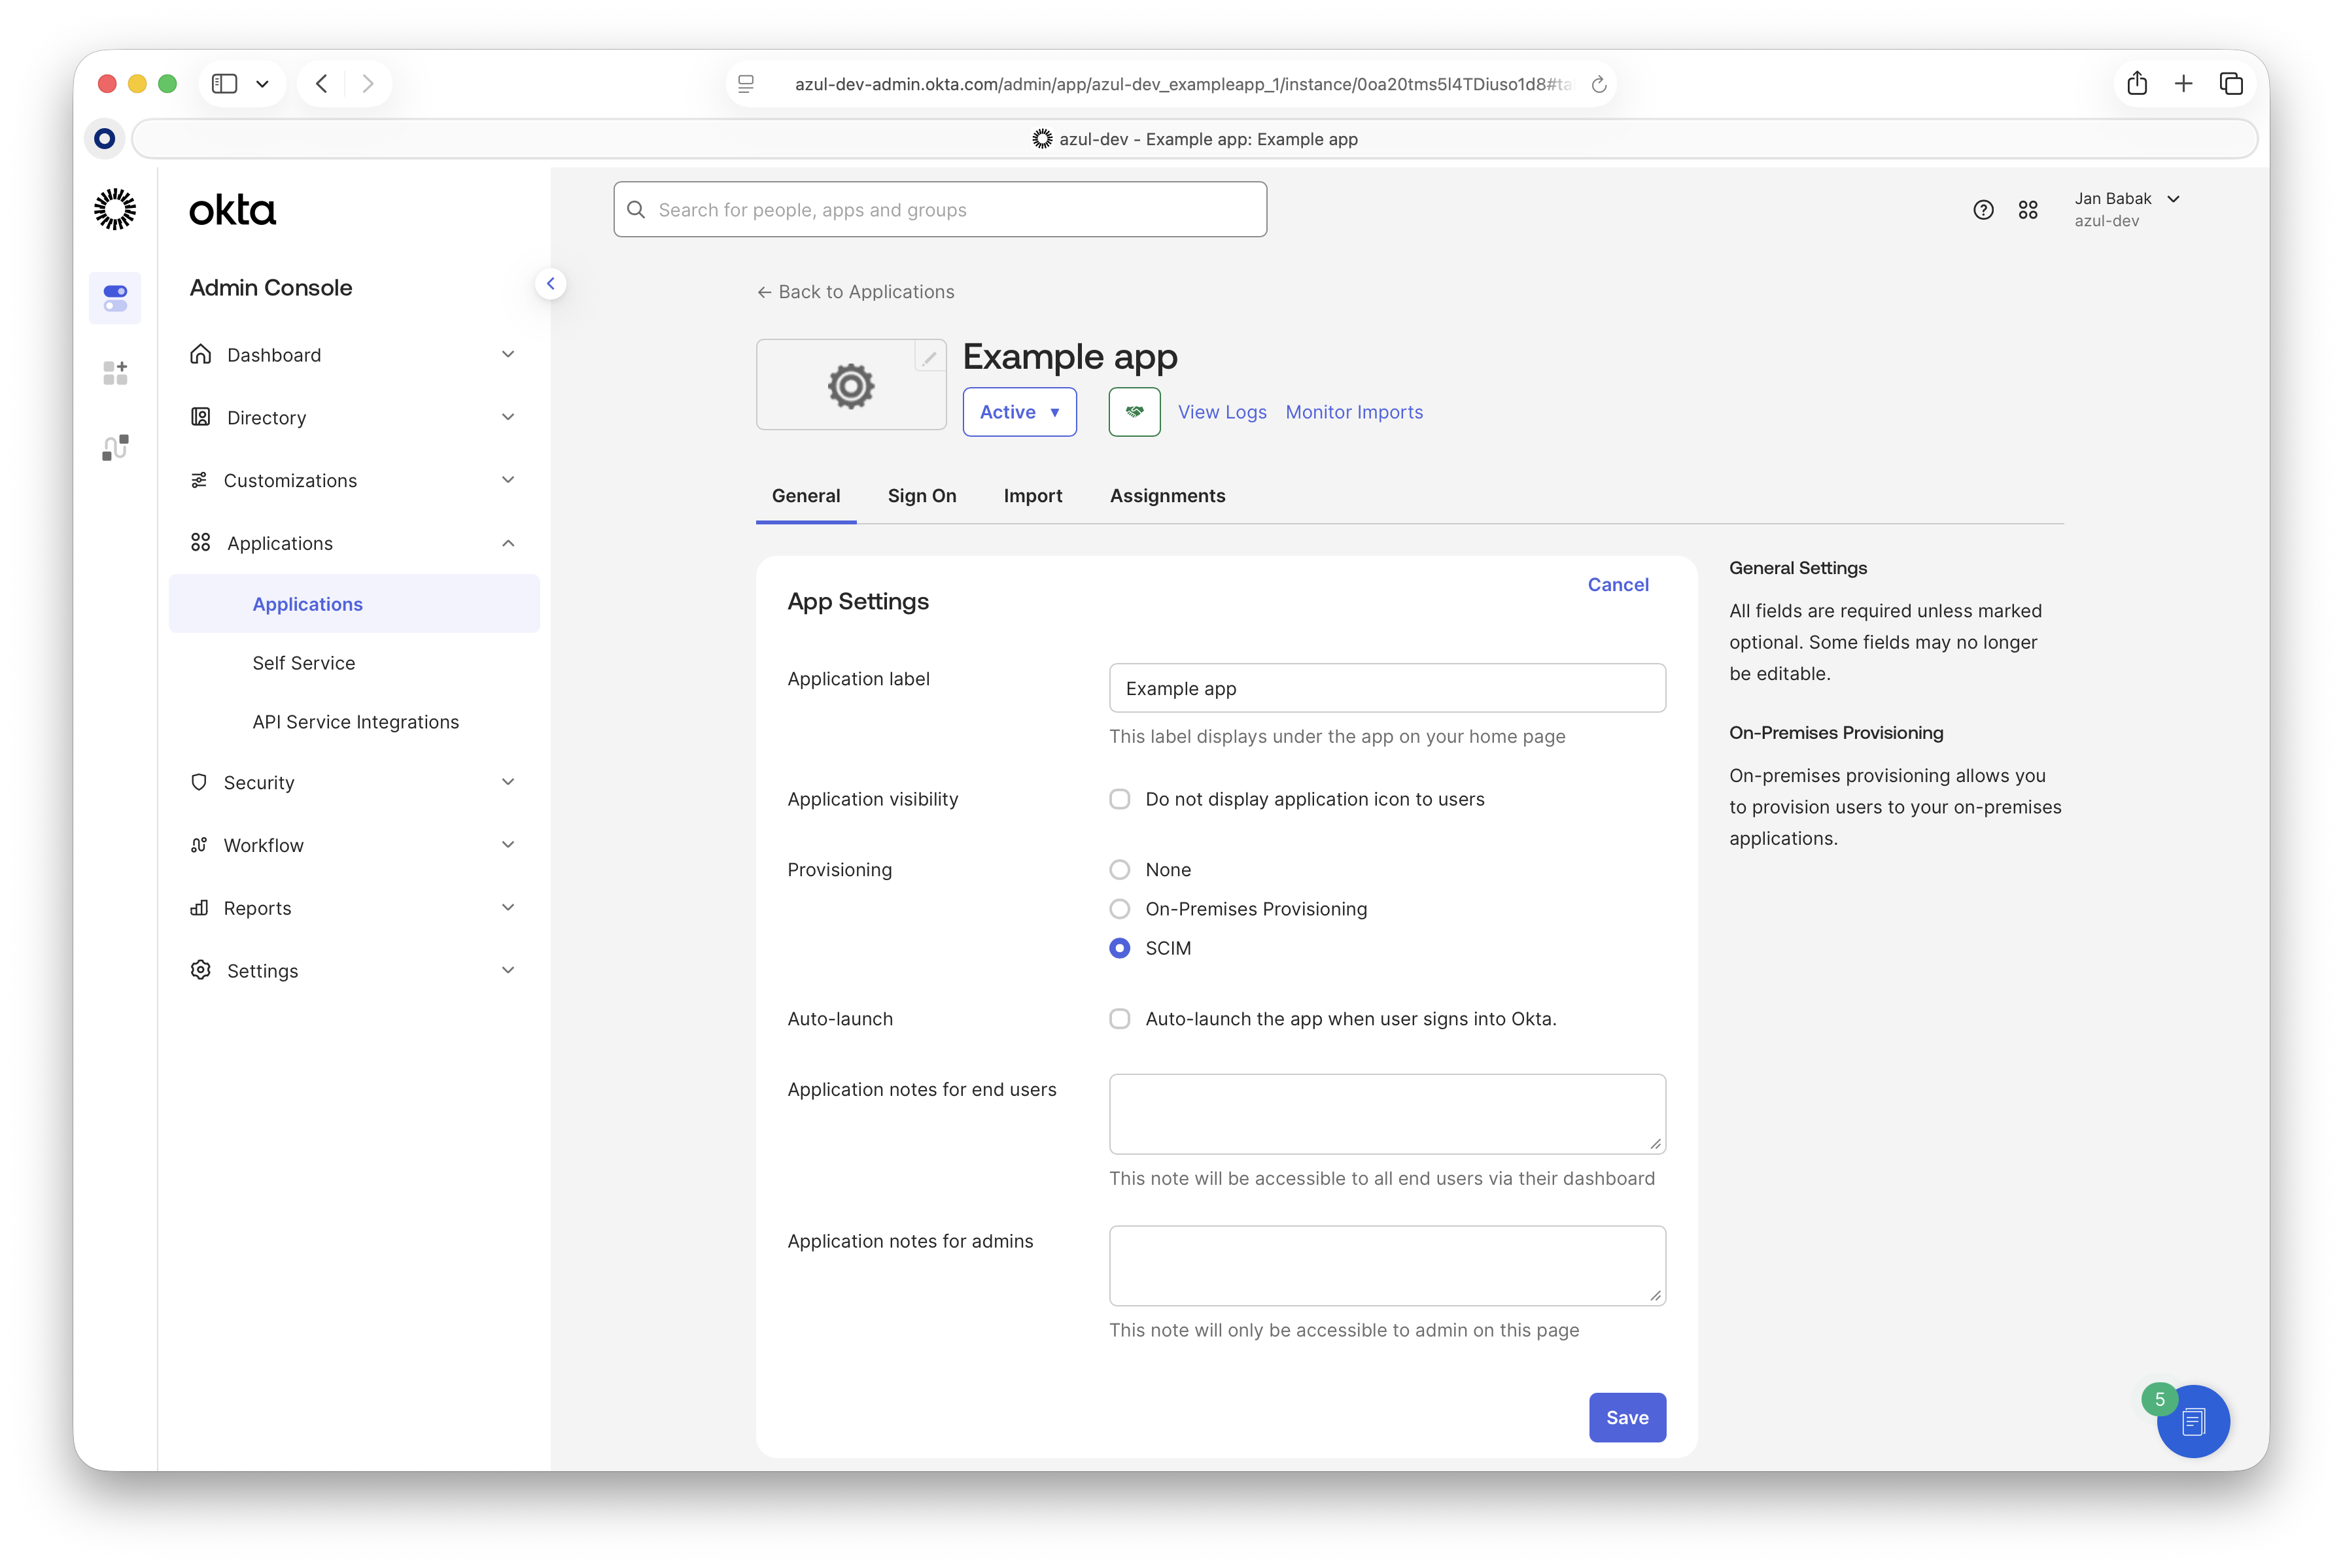Check Do not display application icon
The height and width of the screenshot is (1568, 2343).
pyautogui.click(x=1119, y=799)
